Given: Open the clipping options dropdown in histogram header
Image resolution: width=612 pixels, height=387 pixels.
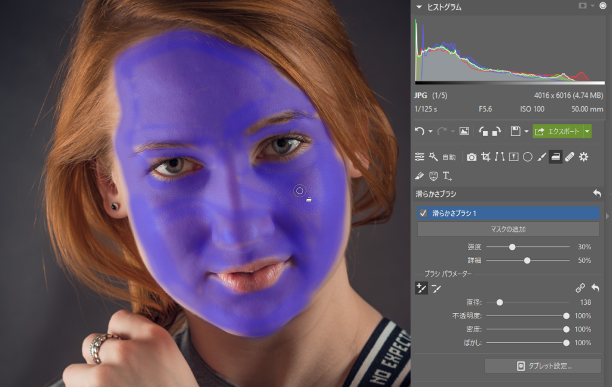Looking at the screenshot, I should tap(592, 6).
